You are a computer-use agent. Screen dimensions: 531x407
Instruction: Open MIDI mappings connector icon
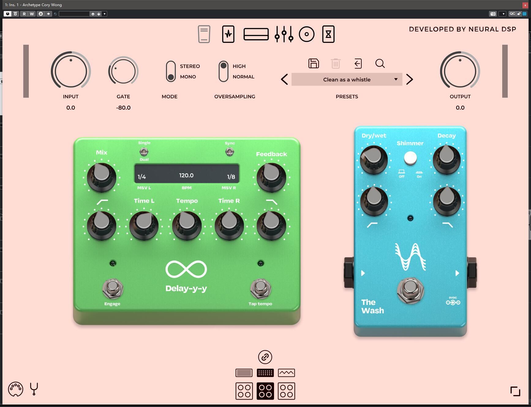pos(16,389)
